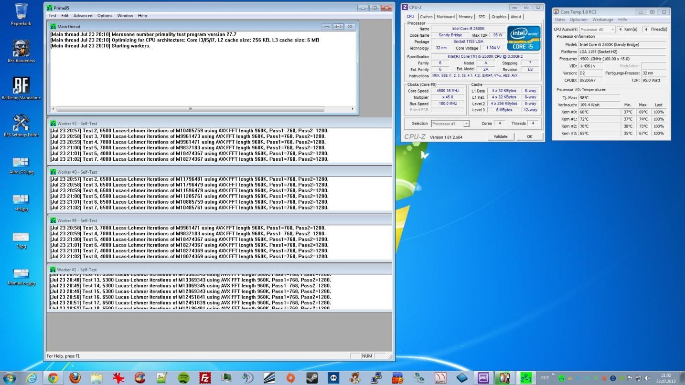Launch Origin from the taskbar

tap(290, 378)
